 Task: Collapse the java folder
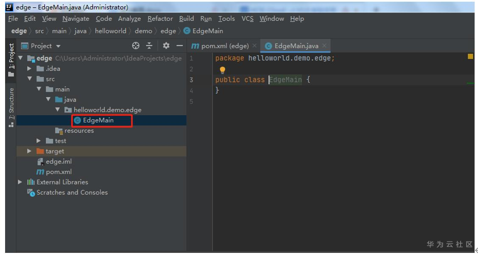pyautogui.click(x=48, y=100)
